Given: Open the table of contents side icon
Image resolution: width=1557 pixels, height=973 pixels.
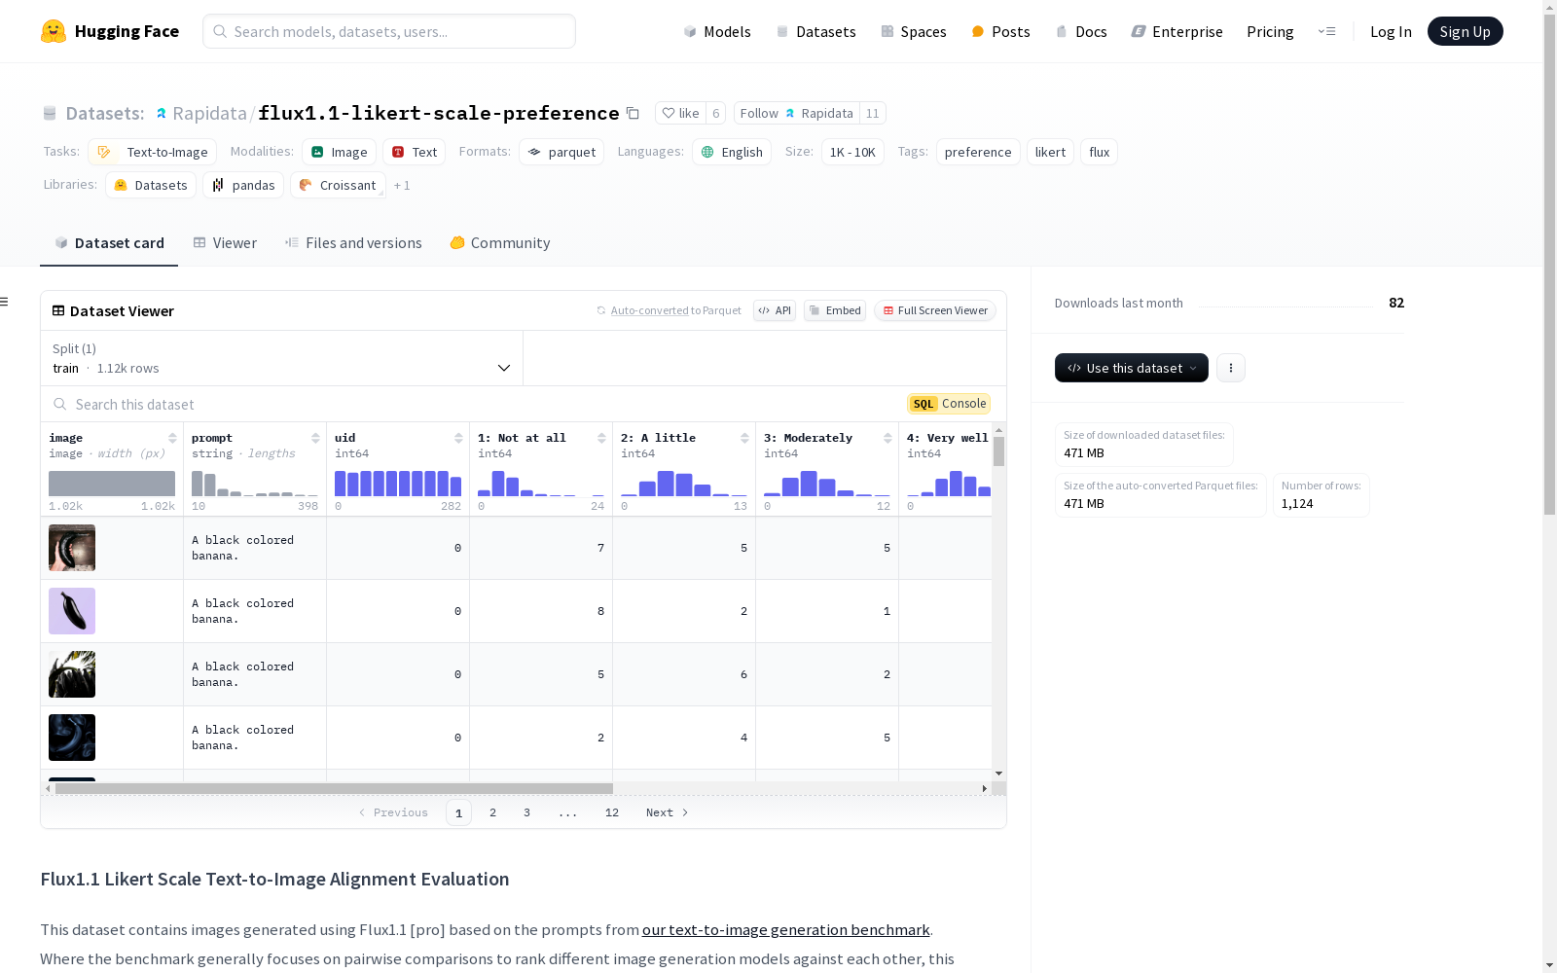Looking at the screenshot, I should tap(4, 302).
